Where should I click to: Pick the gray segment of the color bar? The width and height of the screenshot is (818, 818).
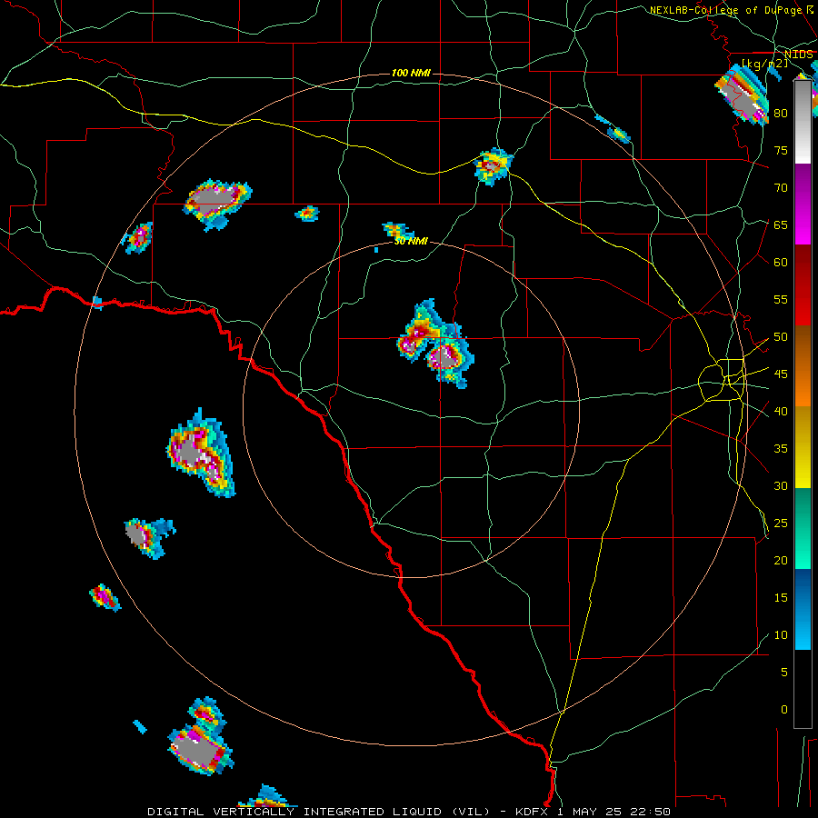(803, 122)
